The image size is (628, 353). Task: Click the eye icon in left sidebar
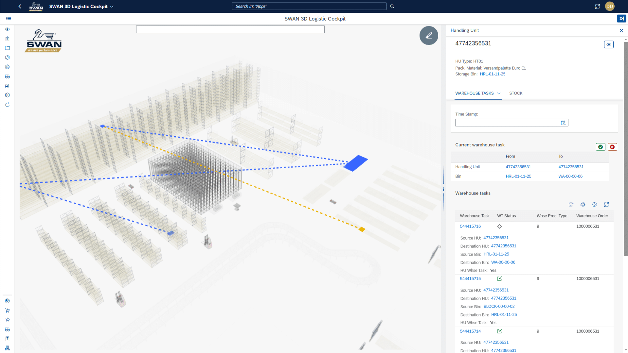(7, 29)
